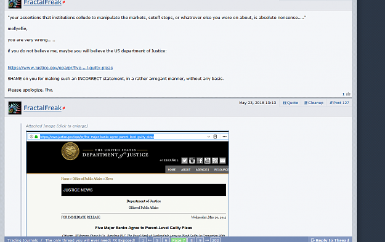Click 'Home' breadcrumb on Justice page
The image size is (385, 242).
pos(65,179)
